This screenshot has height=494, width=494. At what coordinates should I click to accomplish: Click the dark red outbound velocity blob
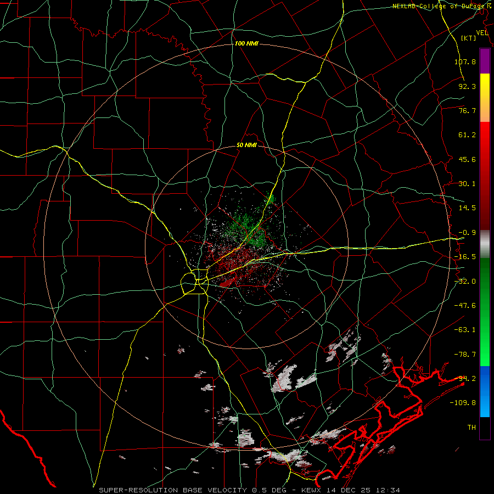pyautogui.click(x=227, y=283)
